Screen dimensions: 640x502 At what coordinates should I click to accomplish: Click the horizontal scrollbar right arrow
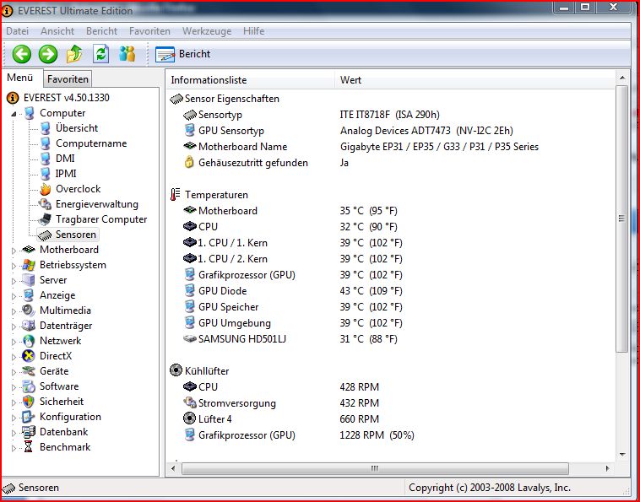coord(607,468)
